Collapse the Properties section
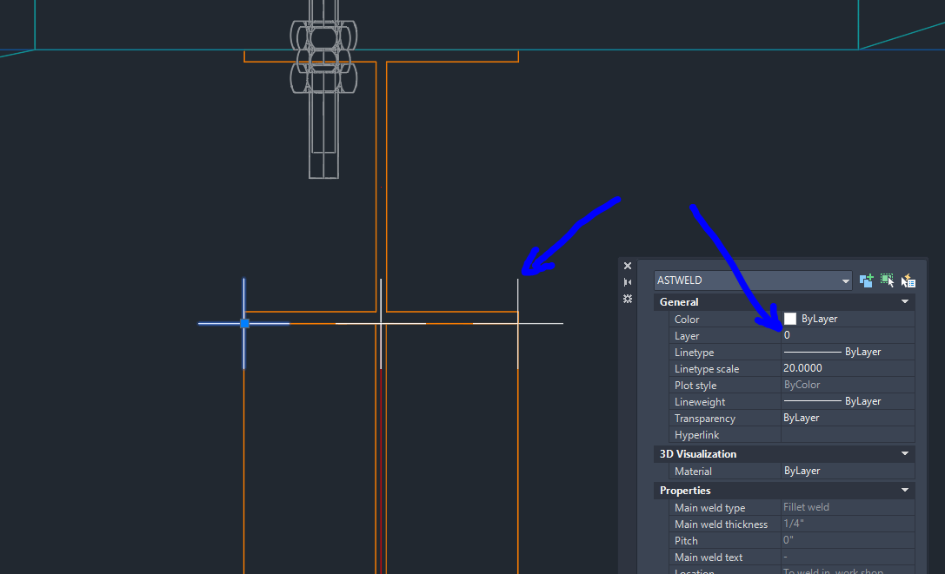945x574 pixels. pyautogui.click(x=904, y=490)
